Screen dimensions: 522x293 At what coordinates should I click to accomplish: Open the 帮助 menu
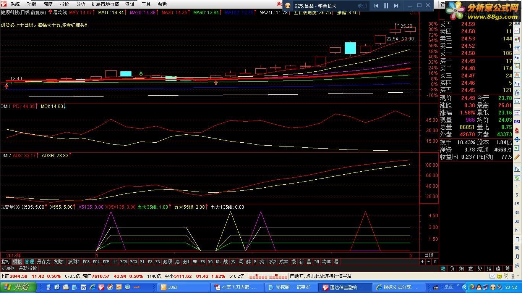click(x=162, y=4)
